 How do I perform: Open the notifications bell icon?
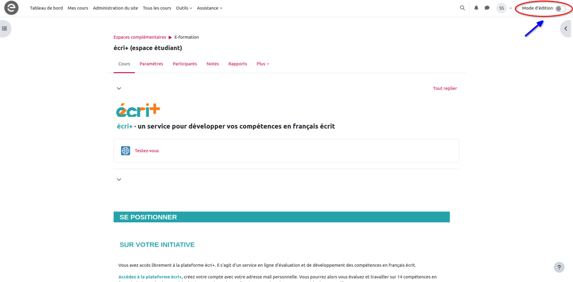pyautogui.click(x=476, y=8)
